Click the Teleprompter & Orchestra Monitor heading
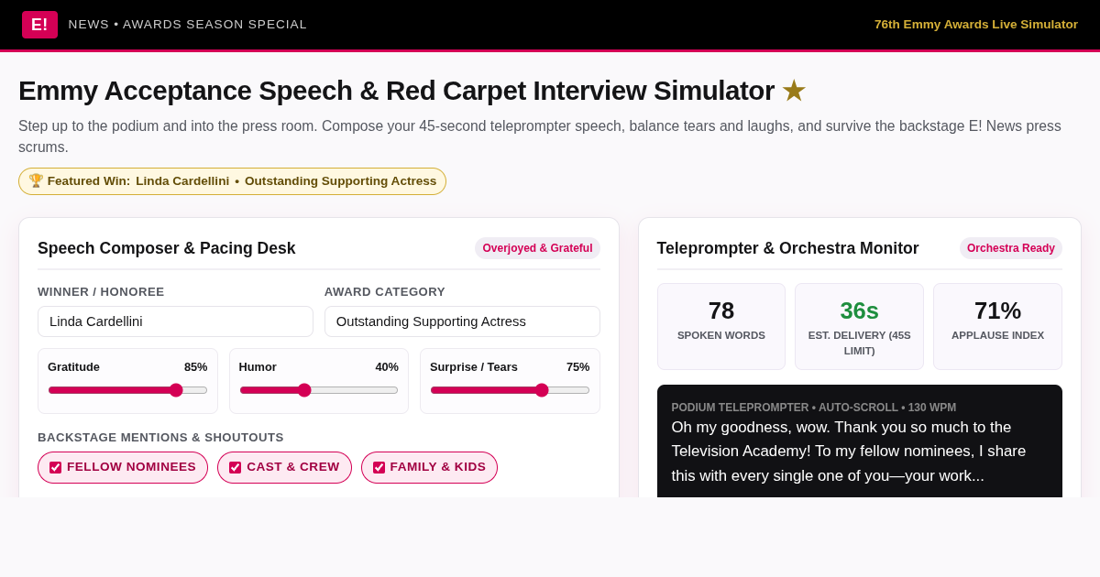The height and width of the screenshot is (577, 1100). click(788, 248)
